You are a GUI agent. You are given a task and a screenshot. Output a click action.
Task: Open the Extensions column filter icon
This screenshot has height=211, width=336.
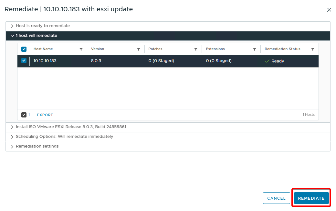254,50
